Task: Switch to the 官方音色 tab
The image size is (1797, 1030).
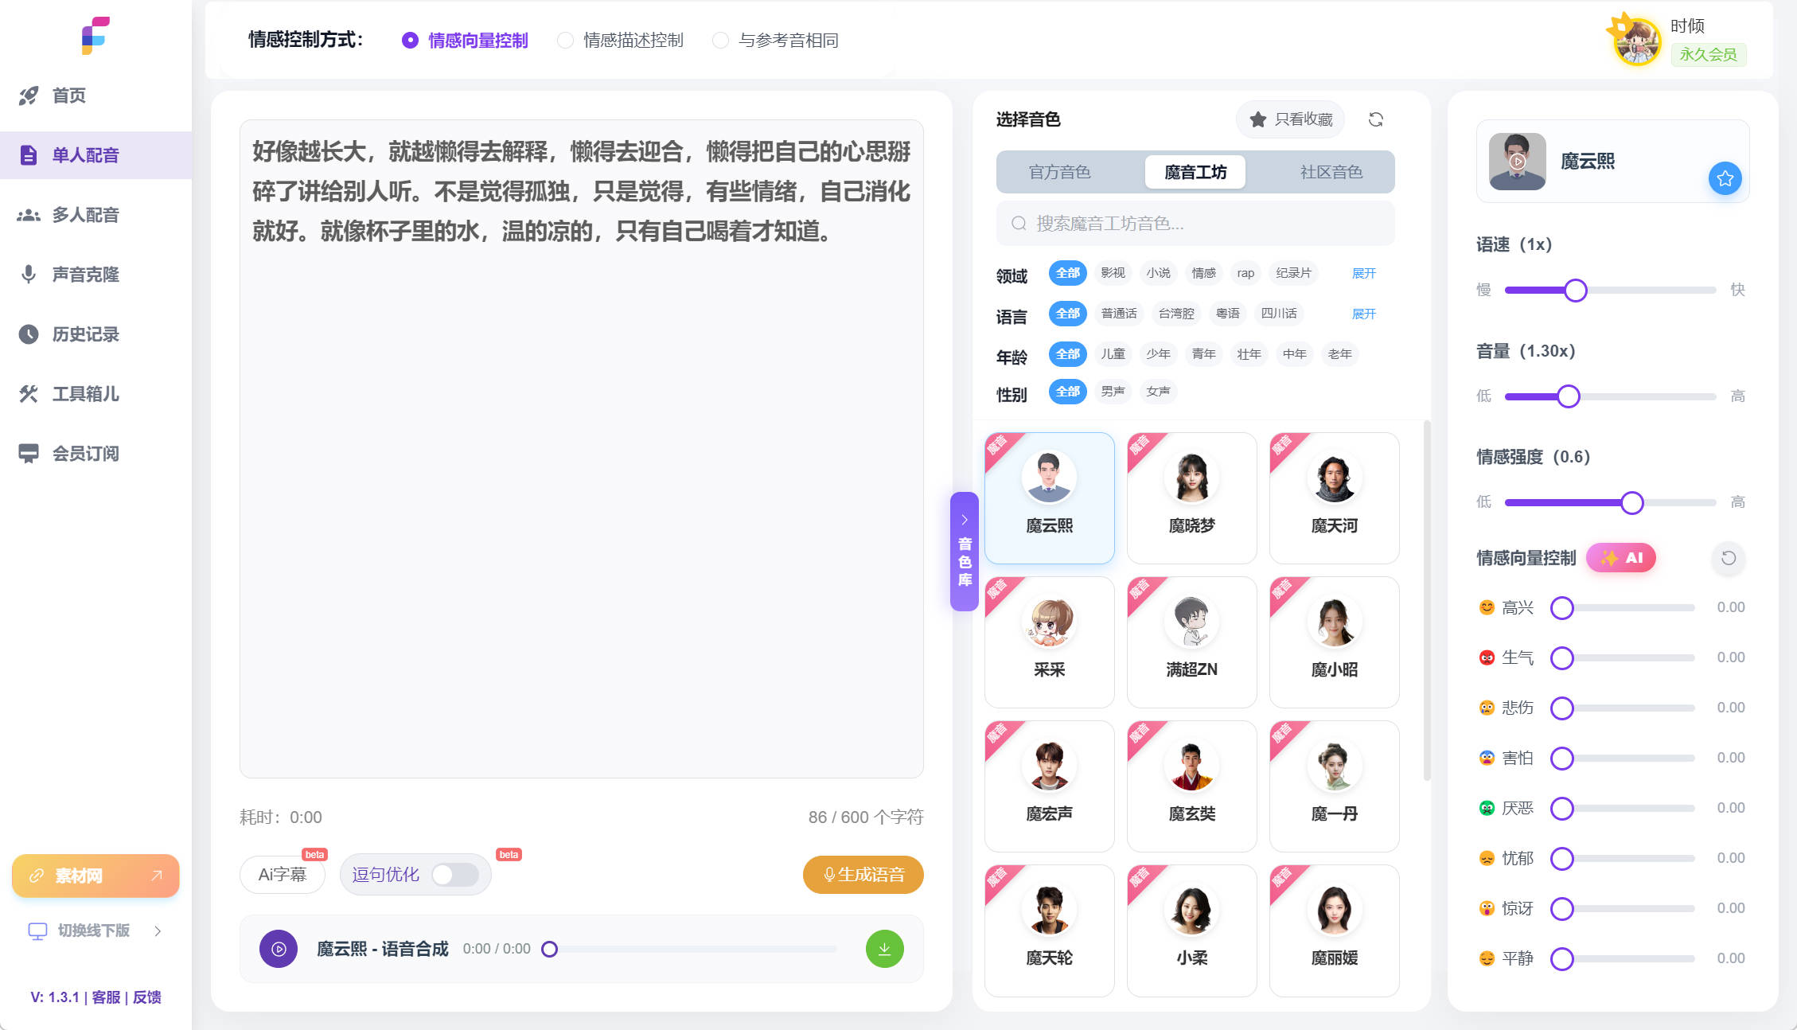Action: [1061, 171]
